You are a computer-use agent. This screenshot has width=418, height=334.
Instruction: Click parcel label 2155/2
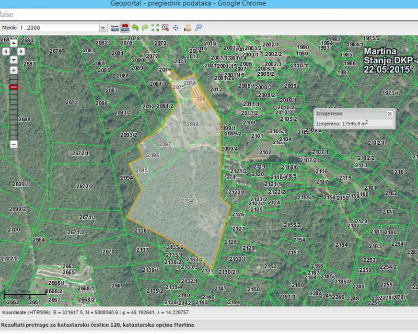click(x=292, y=225)
